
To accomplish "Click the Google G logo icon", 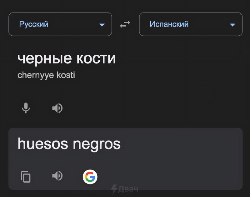I will 90,177.
